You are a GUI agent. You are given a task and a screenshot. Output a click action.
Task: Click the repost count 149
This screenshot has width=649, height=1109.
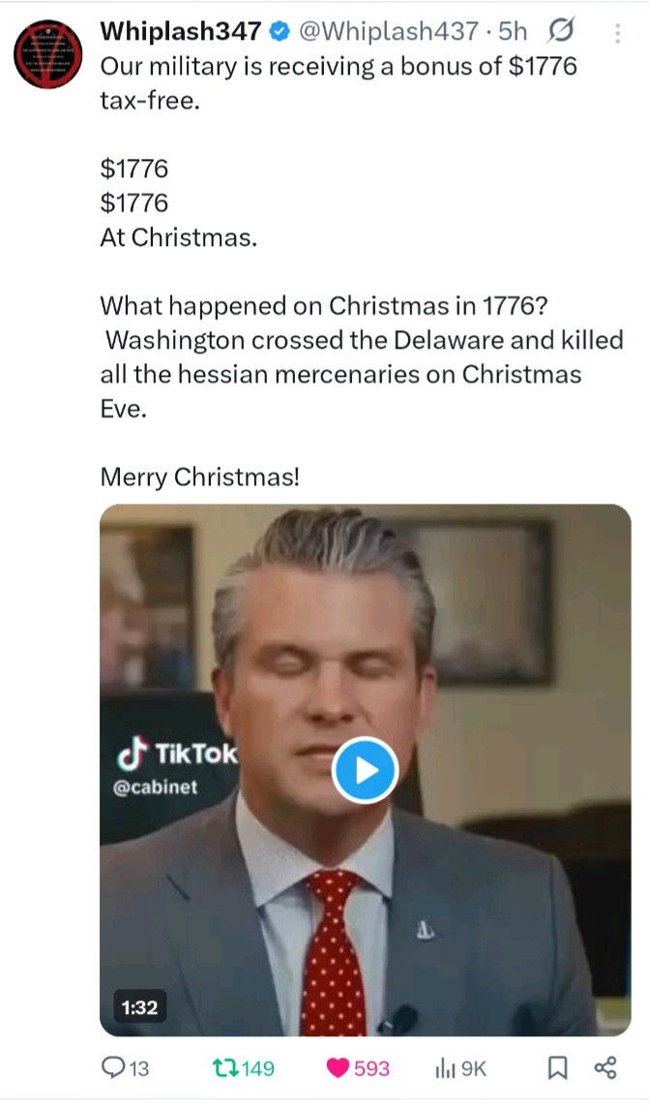tap(257, 1068)
